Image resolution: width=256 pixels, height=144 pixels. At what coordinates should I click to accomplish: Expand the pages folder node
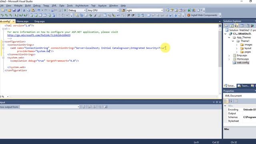(x=237, y=52)
